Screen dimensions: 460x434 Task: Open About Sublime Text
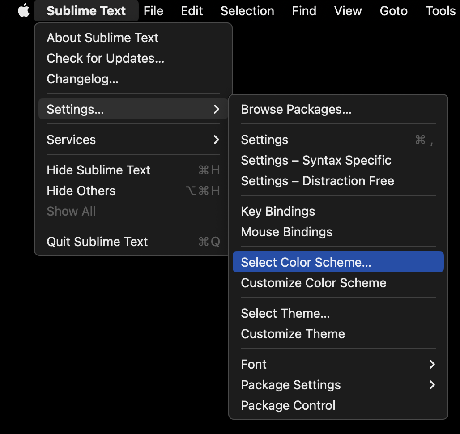point(102,38)
